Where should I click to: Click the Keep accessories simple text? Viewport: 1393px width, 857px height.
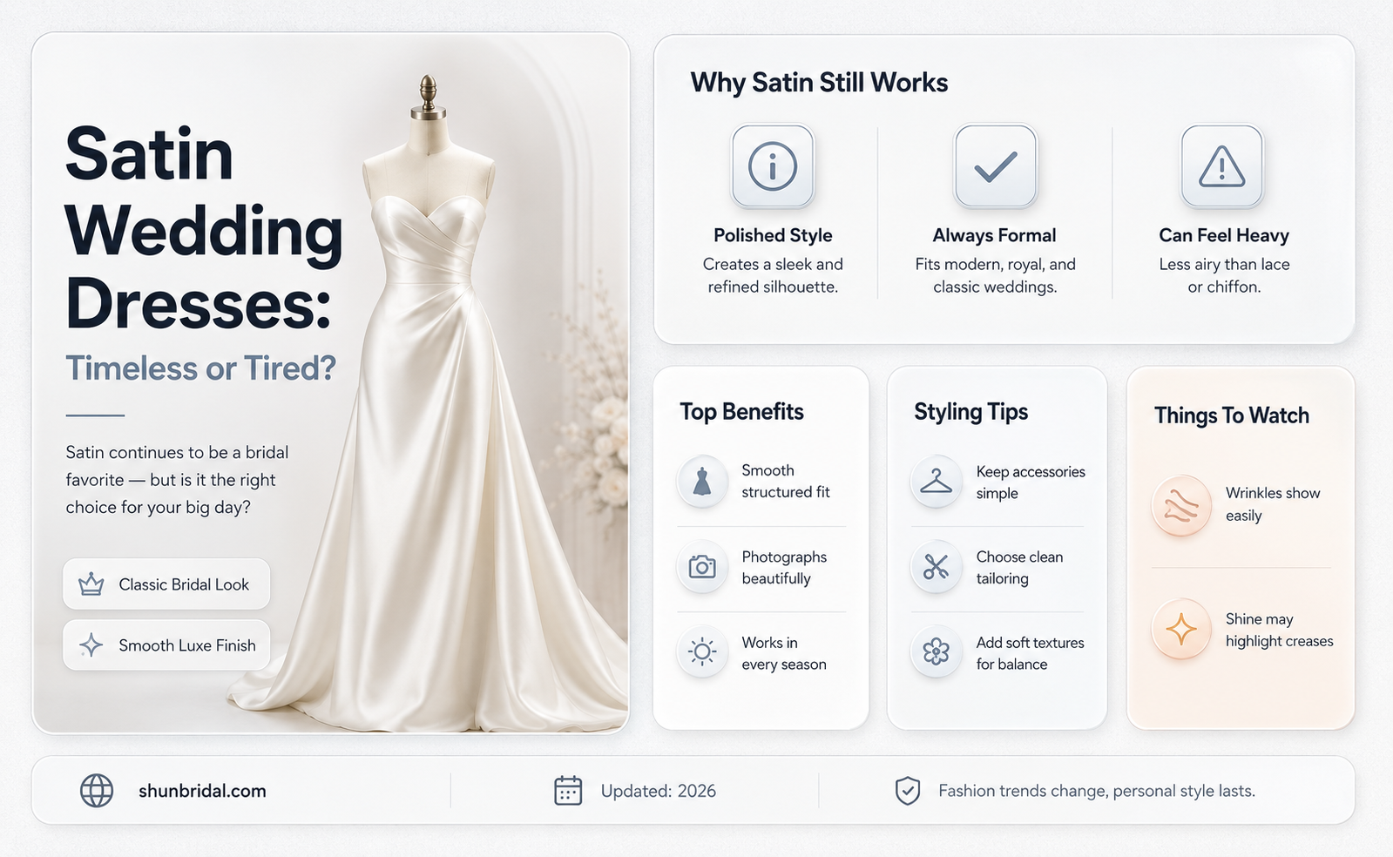1031,482
